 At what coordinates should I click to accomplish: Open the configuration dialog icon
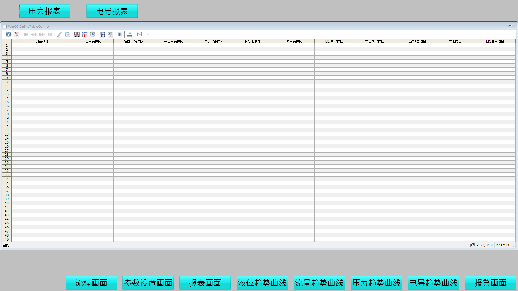[x=16, y=34]
